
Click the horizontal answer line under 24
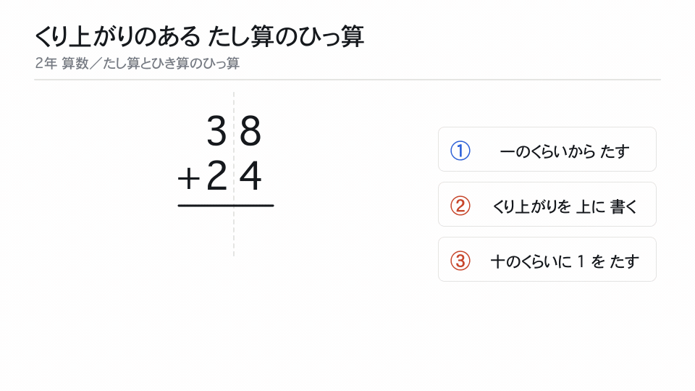226,205
